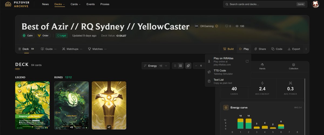The height and width of the screenshot is (135, 324).
Task: Choose Play on RiftAtlas
Action: click(x=228, y=61)
